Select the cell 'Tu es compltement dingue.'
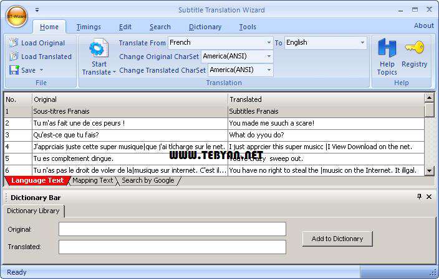 coord(130,158)
